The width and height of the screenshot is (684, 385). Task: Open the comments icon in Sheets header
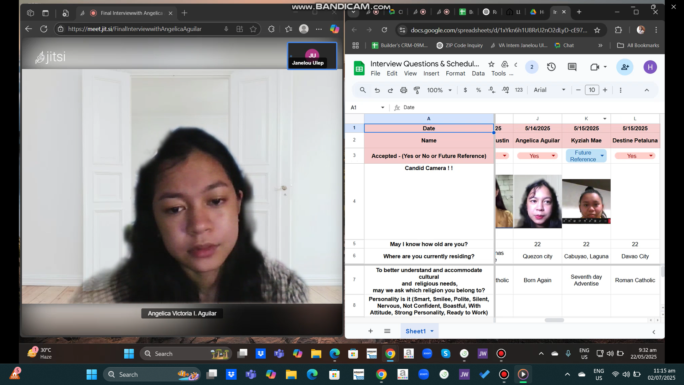572,67
